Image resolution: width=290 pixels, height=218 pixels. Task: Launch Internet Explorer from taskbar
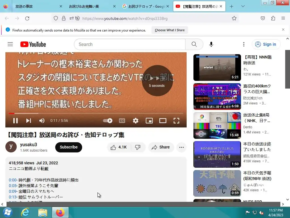pyautogui.click(x=25, y=212)
